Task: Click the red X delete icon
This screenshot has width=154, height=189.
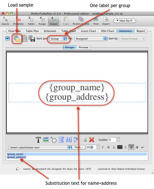Action: pyautogui.click(x=92, y=140)
